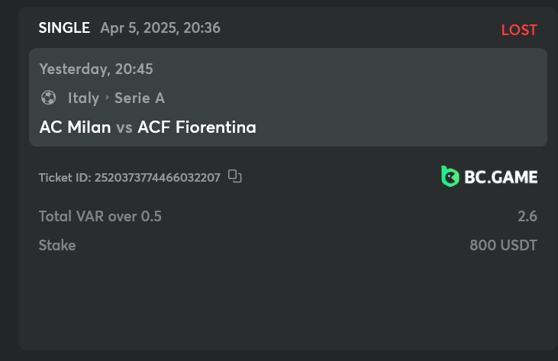558x361 pixels.
Task: Click the Total VAR over 0.5 market
Action: pos(100,216)
